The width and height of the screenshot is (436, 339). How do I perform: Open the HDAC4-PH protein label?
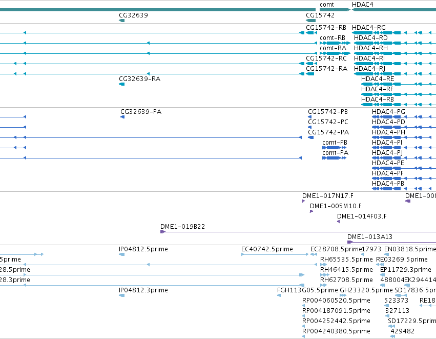coord(388,132)
